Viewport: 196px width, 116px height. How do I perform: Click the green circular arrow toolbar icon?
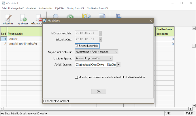click(69, 16)
